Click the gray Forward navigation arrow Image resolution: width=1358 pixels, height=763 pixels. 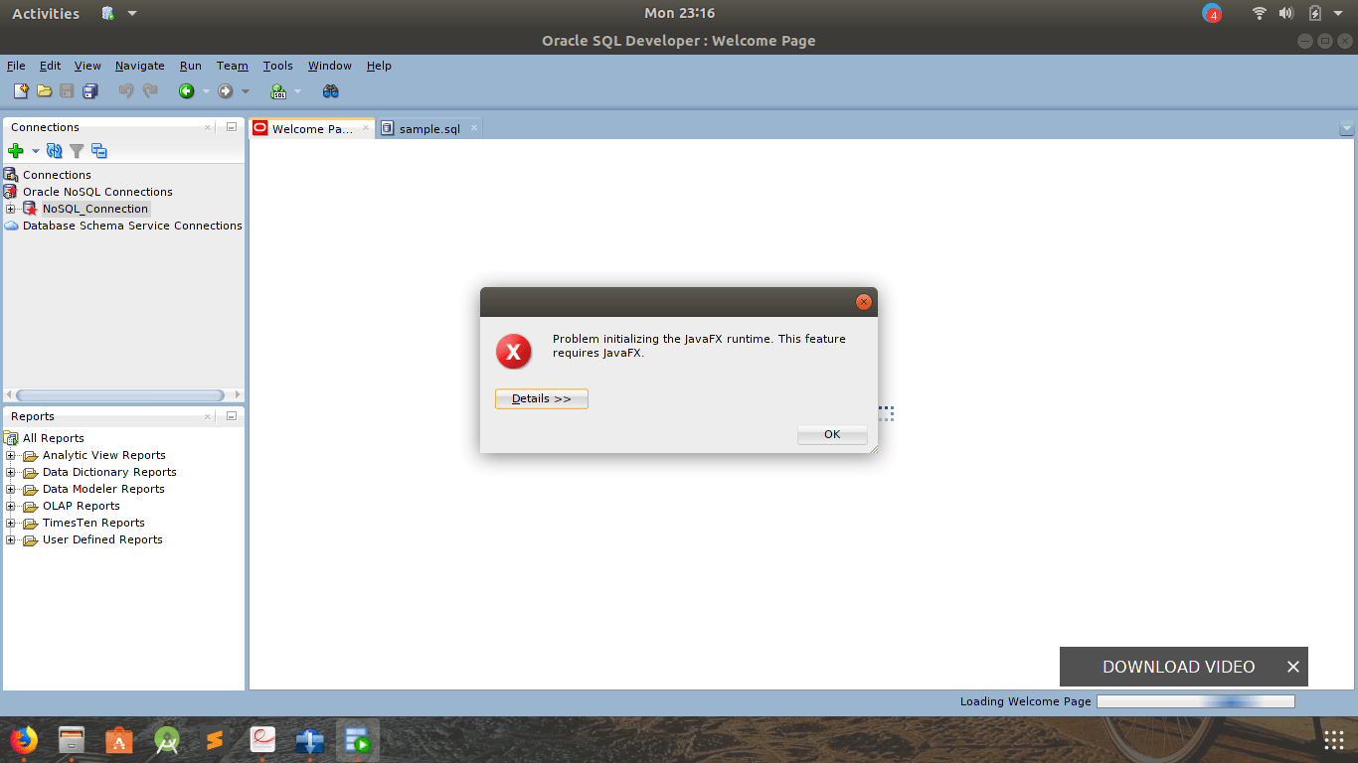(226, 91)
